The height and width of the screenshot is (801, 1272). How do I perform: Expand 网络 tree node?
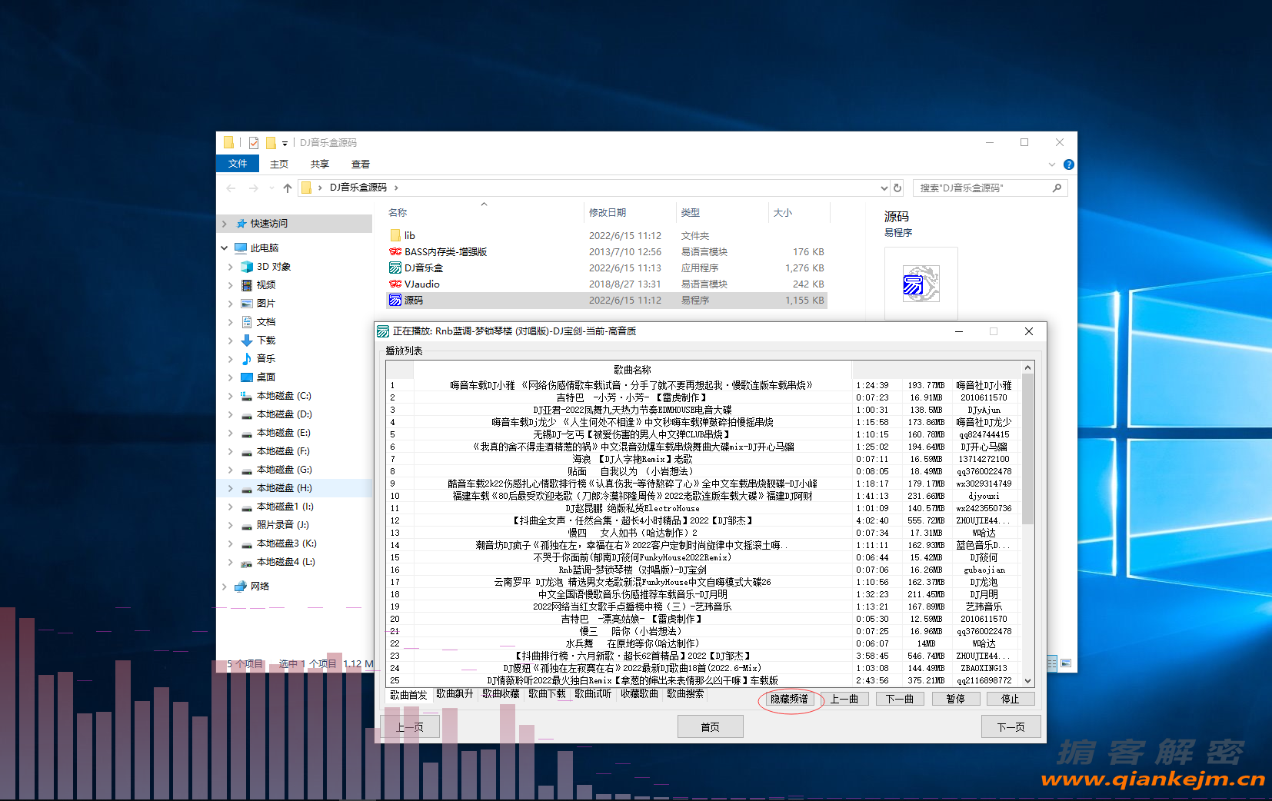225,587
